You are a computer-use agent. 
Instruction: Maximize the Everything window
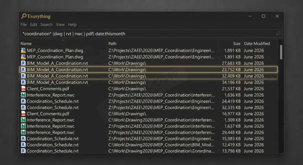[x=263, y=16]
